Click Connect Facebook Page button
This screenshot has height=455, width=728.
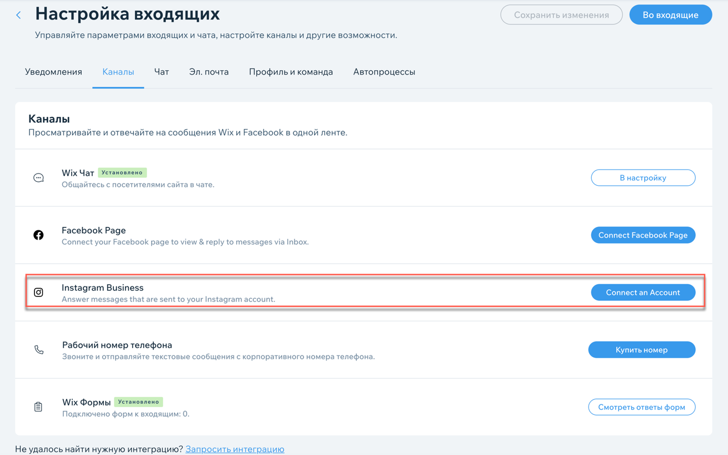[x=643, y=235]
